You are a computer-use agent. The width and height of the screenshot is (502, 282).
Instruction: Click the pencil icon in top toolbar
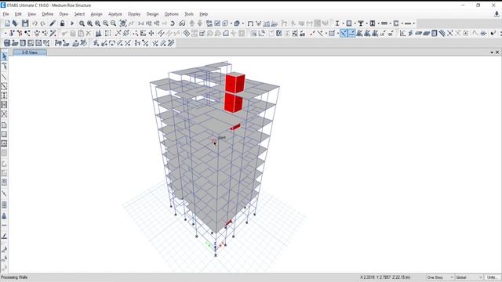click(53, 23)
